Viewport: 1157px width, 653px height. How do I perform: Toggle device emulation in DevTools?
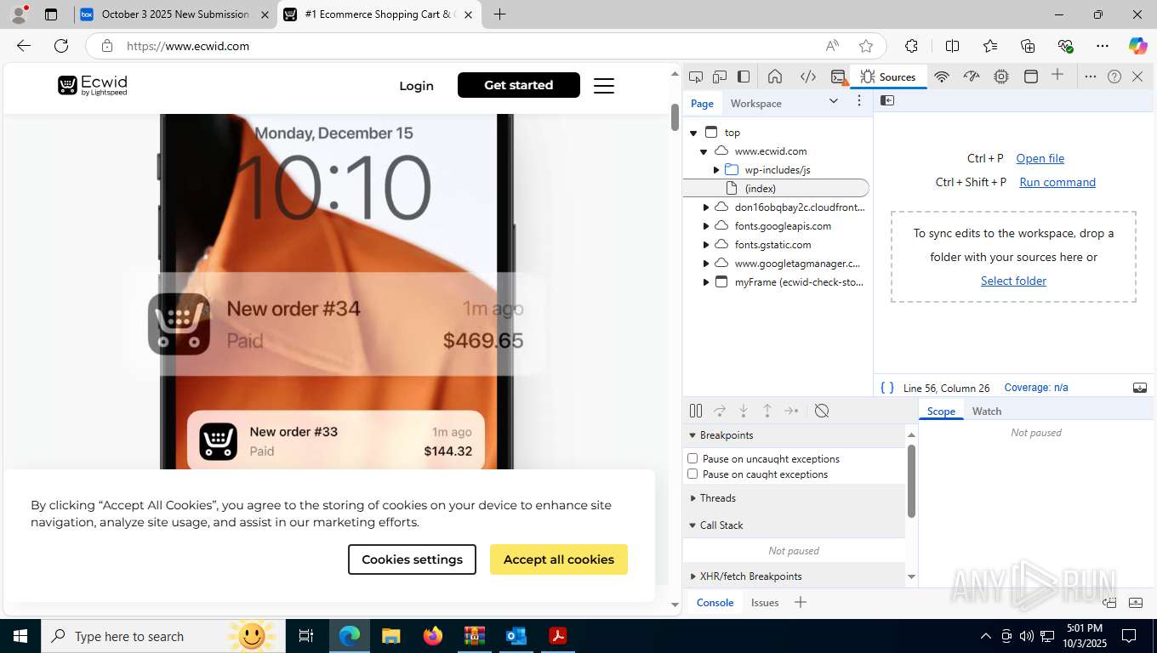[720, 77]
